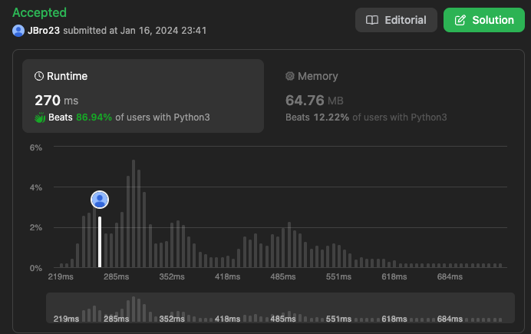This screenshot has height=334, width=531.
Task: Select the Memory stats panel
Action: [x=390, y=96]
